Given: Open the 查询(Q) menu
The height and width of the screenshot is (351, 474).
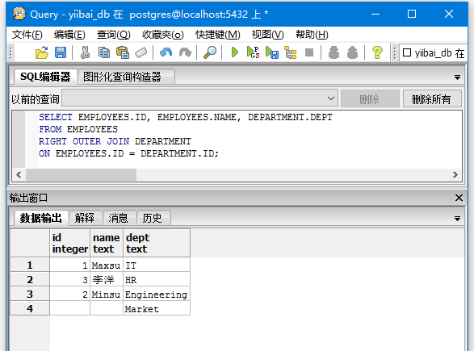Looking at the screenshot, I should tap(113, 35).
